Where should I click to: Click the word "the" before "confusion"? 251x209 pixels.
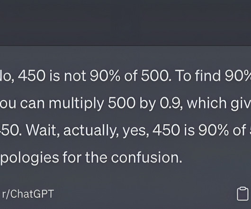click(x=96, y=157)
